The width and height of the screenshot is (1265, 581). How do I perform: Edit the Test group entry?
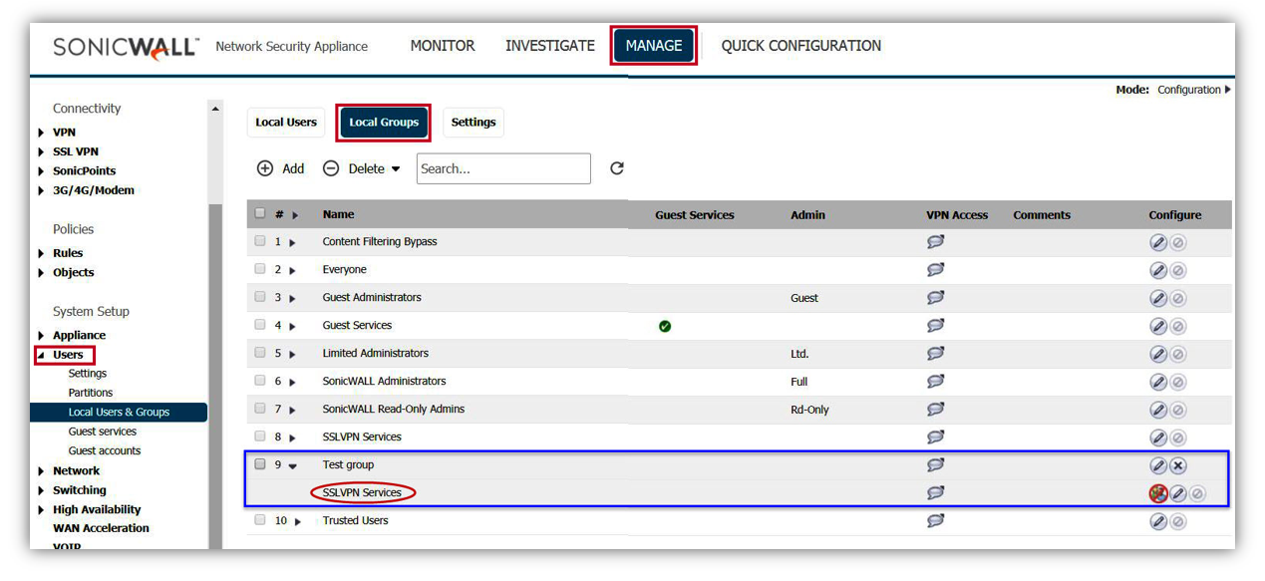tap(1158, 465)
